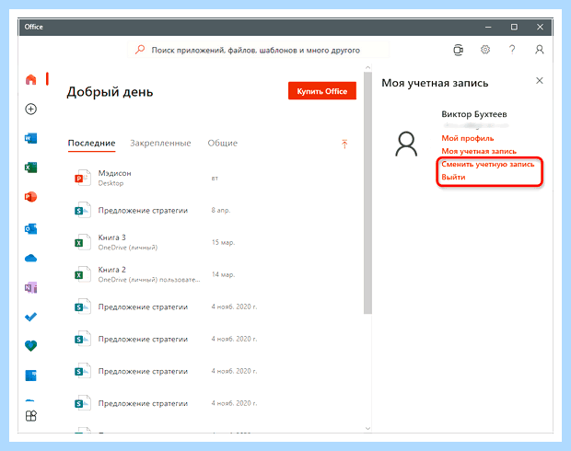Open file named Книга 2

[x=111, y=270]
